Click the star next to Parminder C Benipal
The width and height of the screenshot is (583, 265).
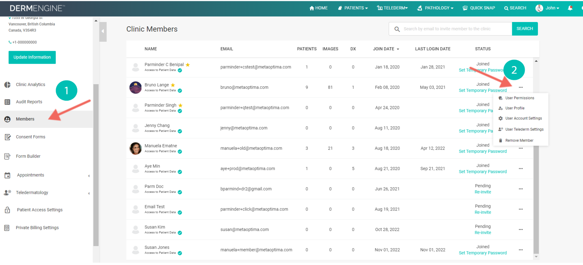[188, 65]
